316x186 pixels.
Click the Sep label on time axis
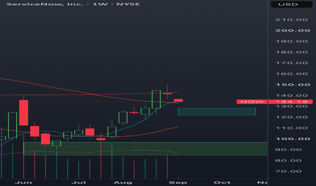[178, 183]
